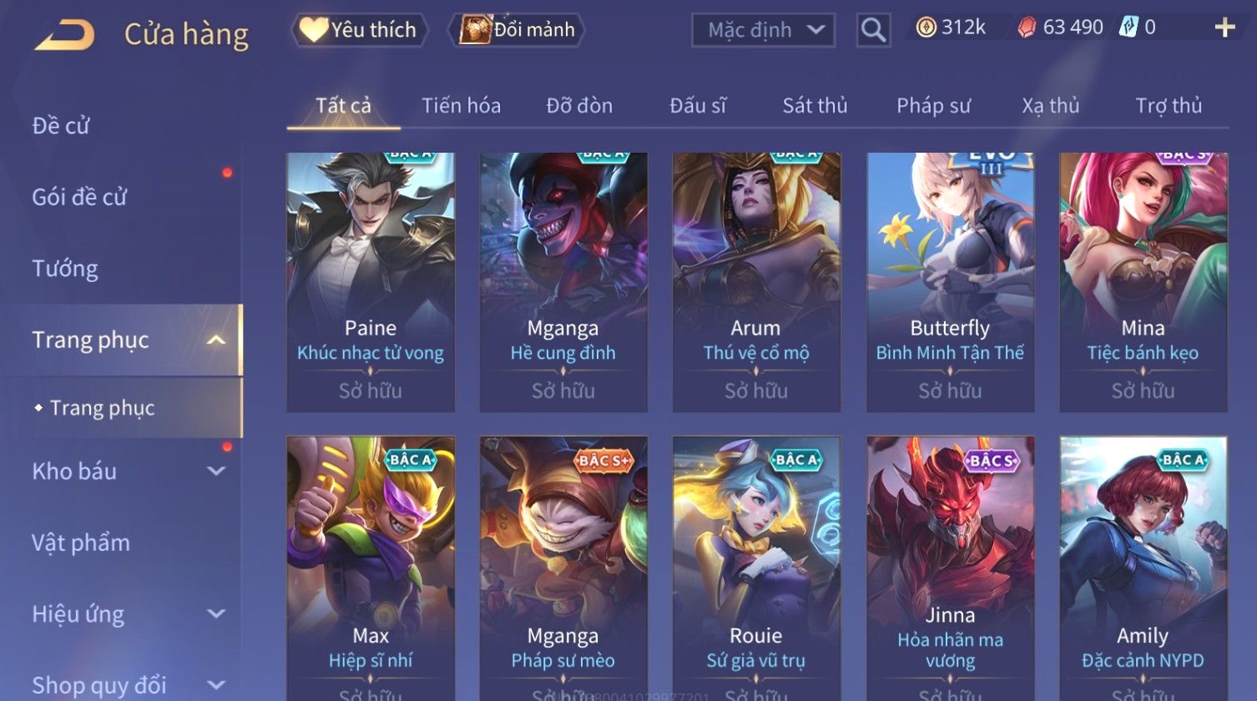Expand the Hiệu ứng sidebar section
Image resolution: width=1257 pixels, height=701 pixels.
(x=216, y=613)
